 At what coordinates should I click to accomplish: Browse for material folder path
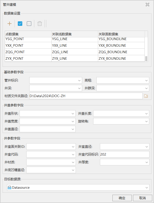(x=146, y=96)
